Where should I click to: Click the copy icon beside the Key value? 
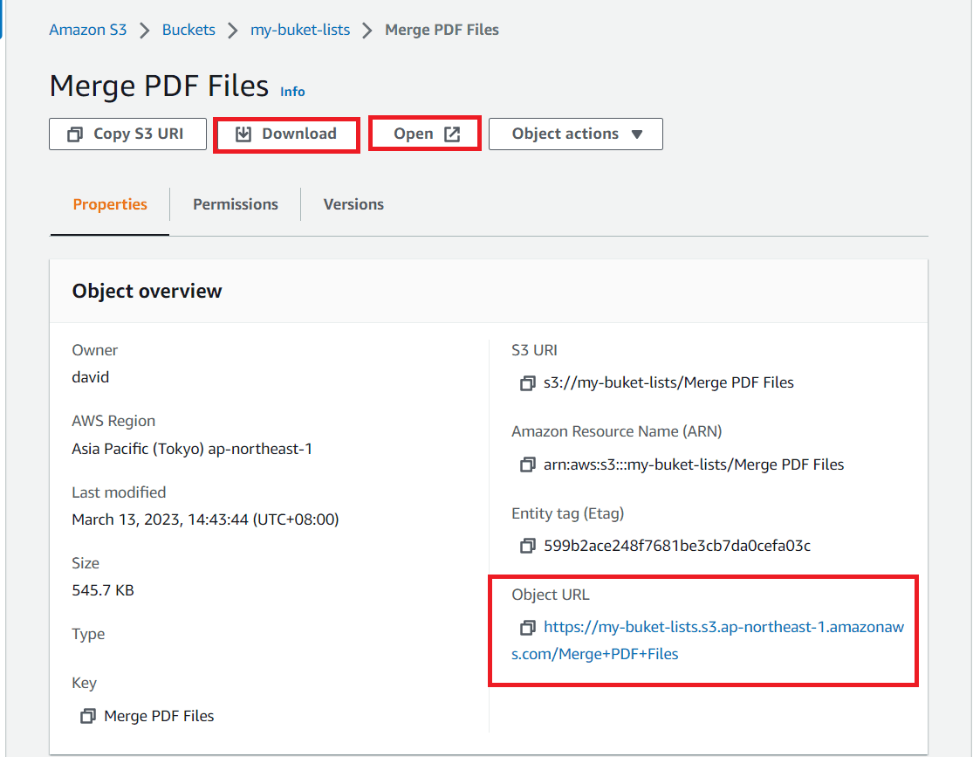[x=87, y=716]
